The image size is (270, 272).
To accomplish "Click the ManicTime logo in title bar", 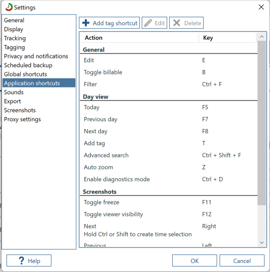I will coord(9,7).
